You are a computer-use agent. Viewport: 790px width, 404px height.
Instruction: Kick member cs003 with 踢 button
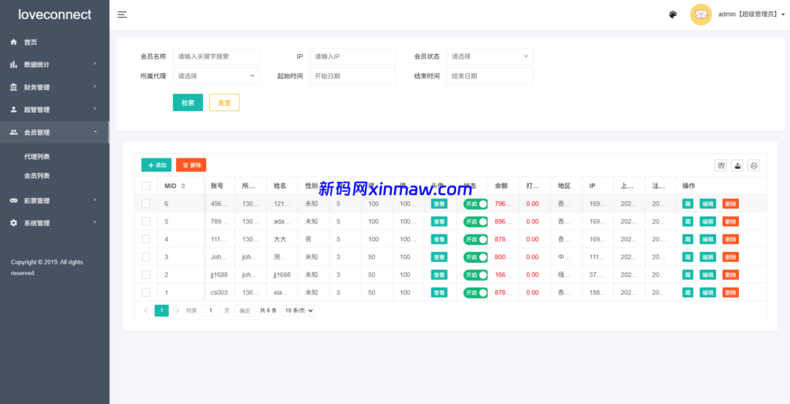[x=687, y=293]
